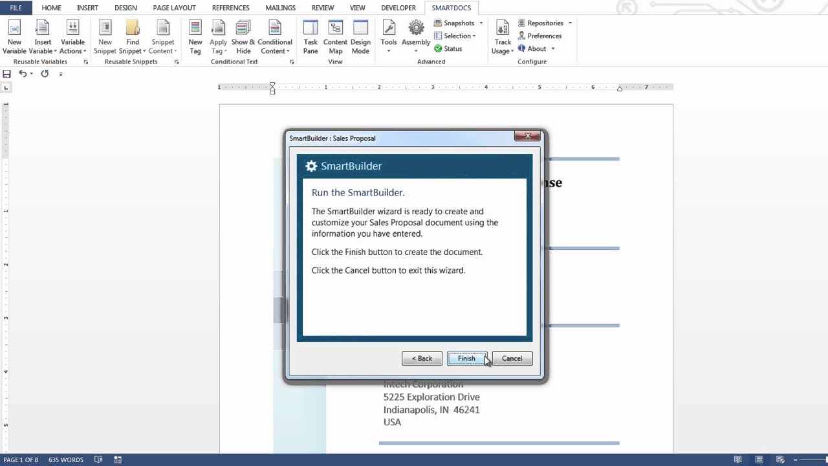Image resolution: width=828 pixels, height=466 pixels.
Task: Close the SmartBuilder : Sales Proposal dialog
Action: (x=527, y=136)
